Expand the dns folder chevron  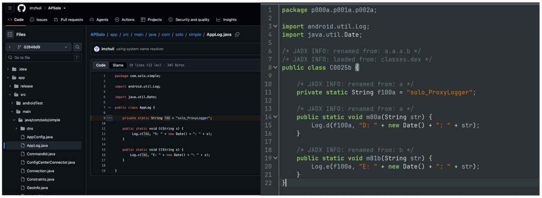[x=16, y=128]
